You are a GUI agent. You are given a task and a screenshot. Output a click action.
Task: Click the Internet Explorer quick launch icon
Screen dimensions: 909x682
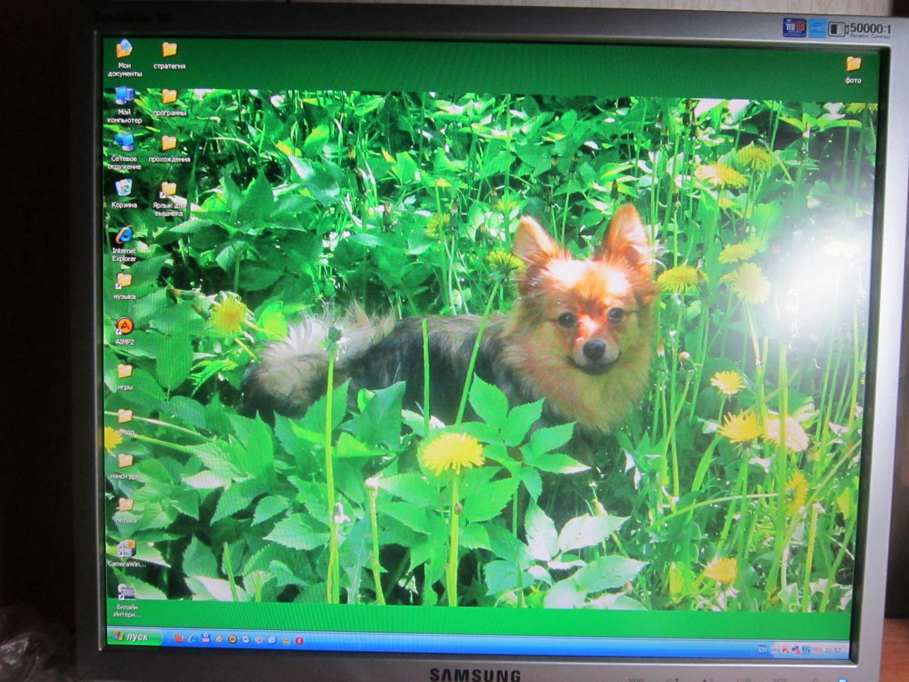click(x=192, y=638)
